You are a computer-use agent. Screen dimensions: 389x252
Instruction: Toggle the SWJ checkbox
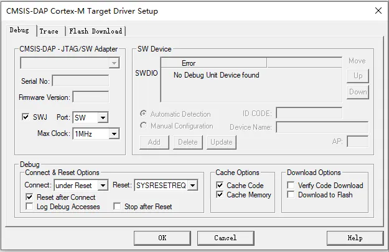pyautogui.click(x=26, y=117)
